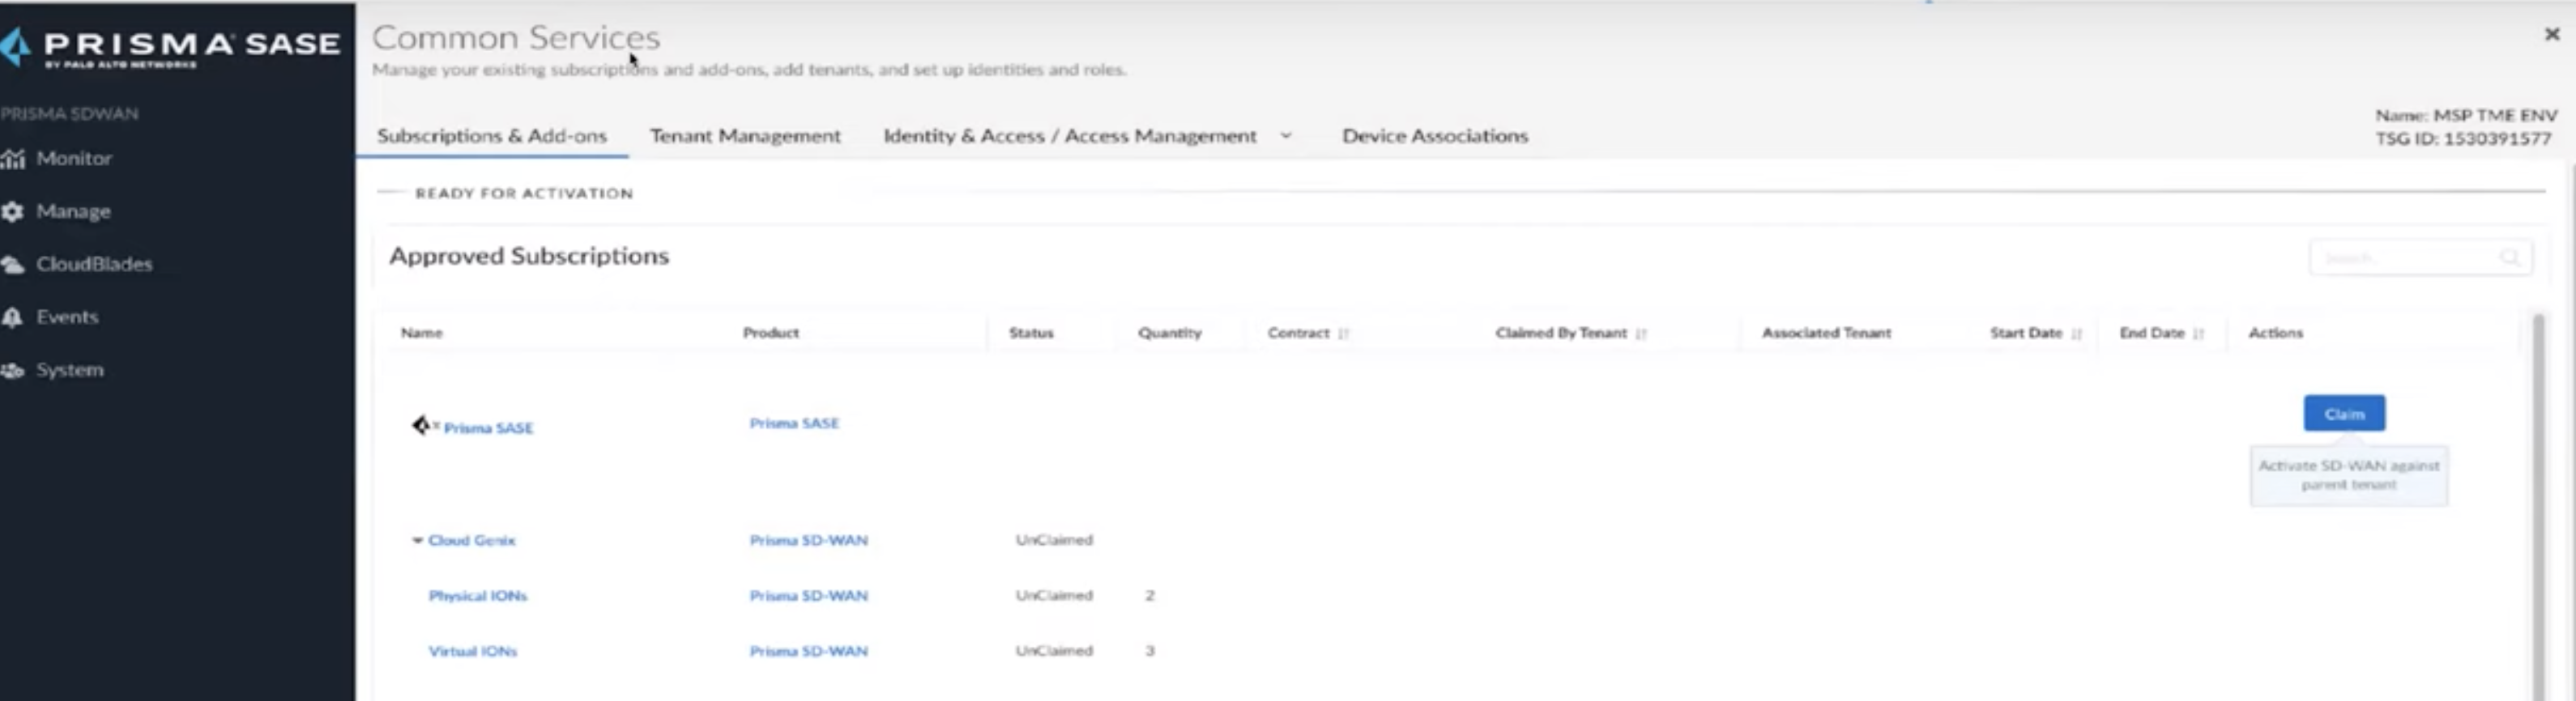The height and width of the screenshot is (701, 2576).
Task: Click UnClaimed status in Cloud Genix row
Action: tap(1054, 540)
